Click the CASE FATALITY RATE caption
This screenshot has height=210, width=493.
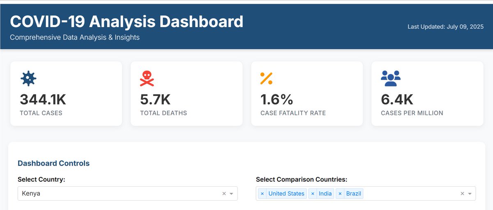point(293,113)
